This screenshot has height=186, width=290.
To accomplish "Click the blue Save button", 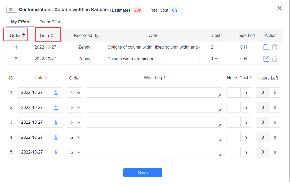I will [143, 172].
